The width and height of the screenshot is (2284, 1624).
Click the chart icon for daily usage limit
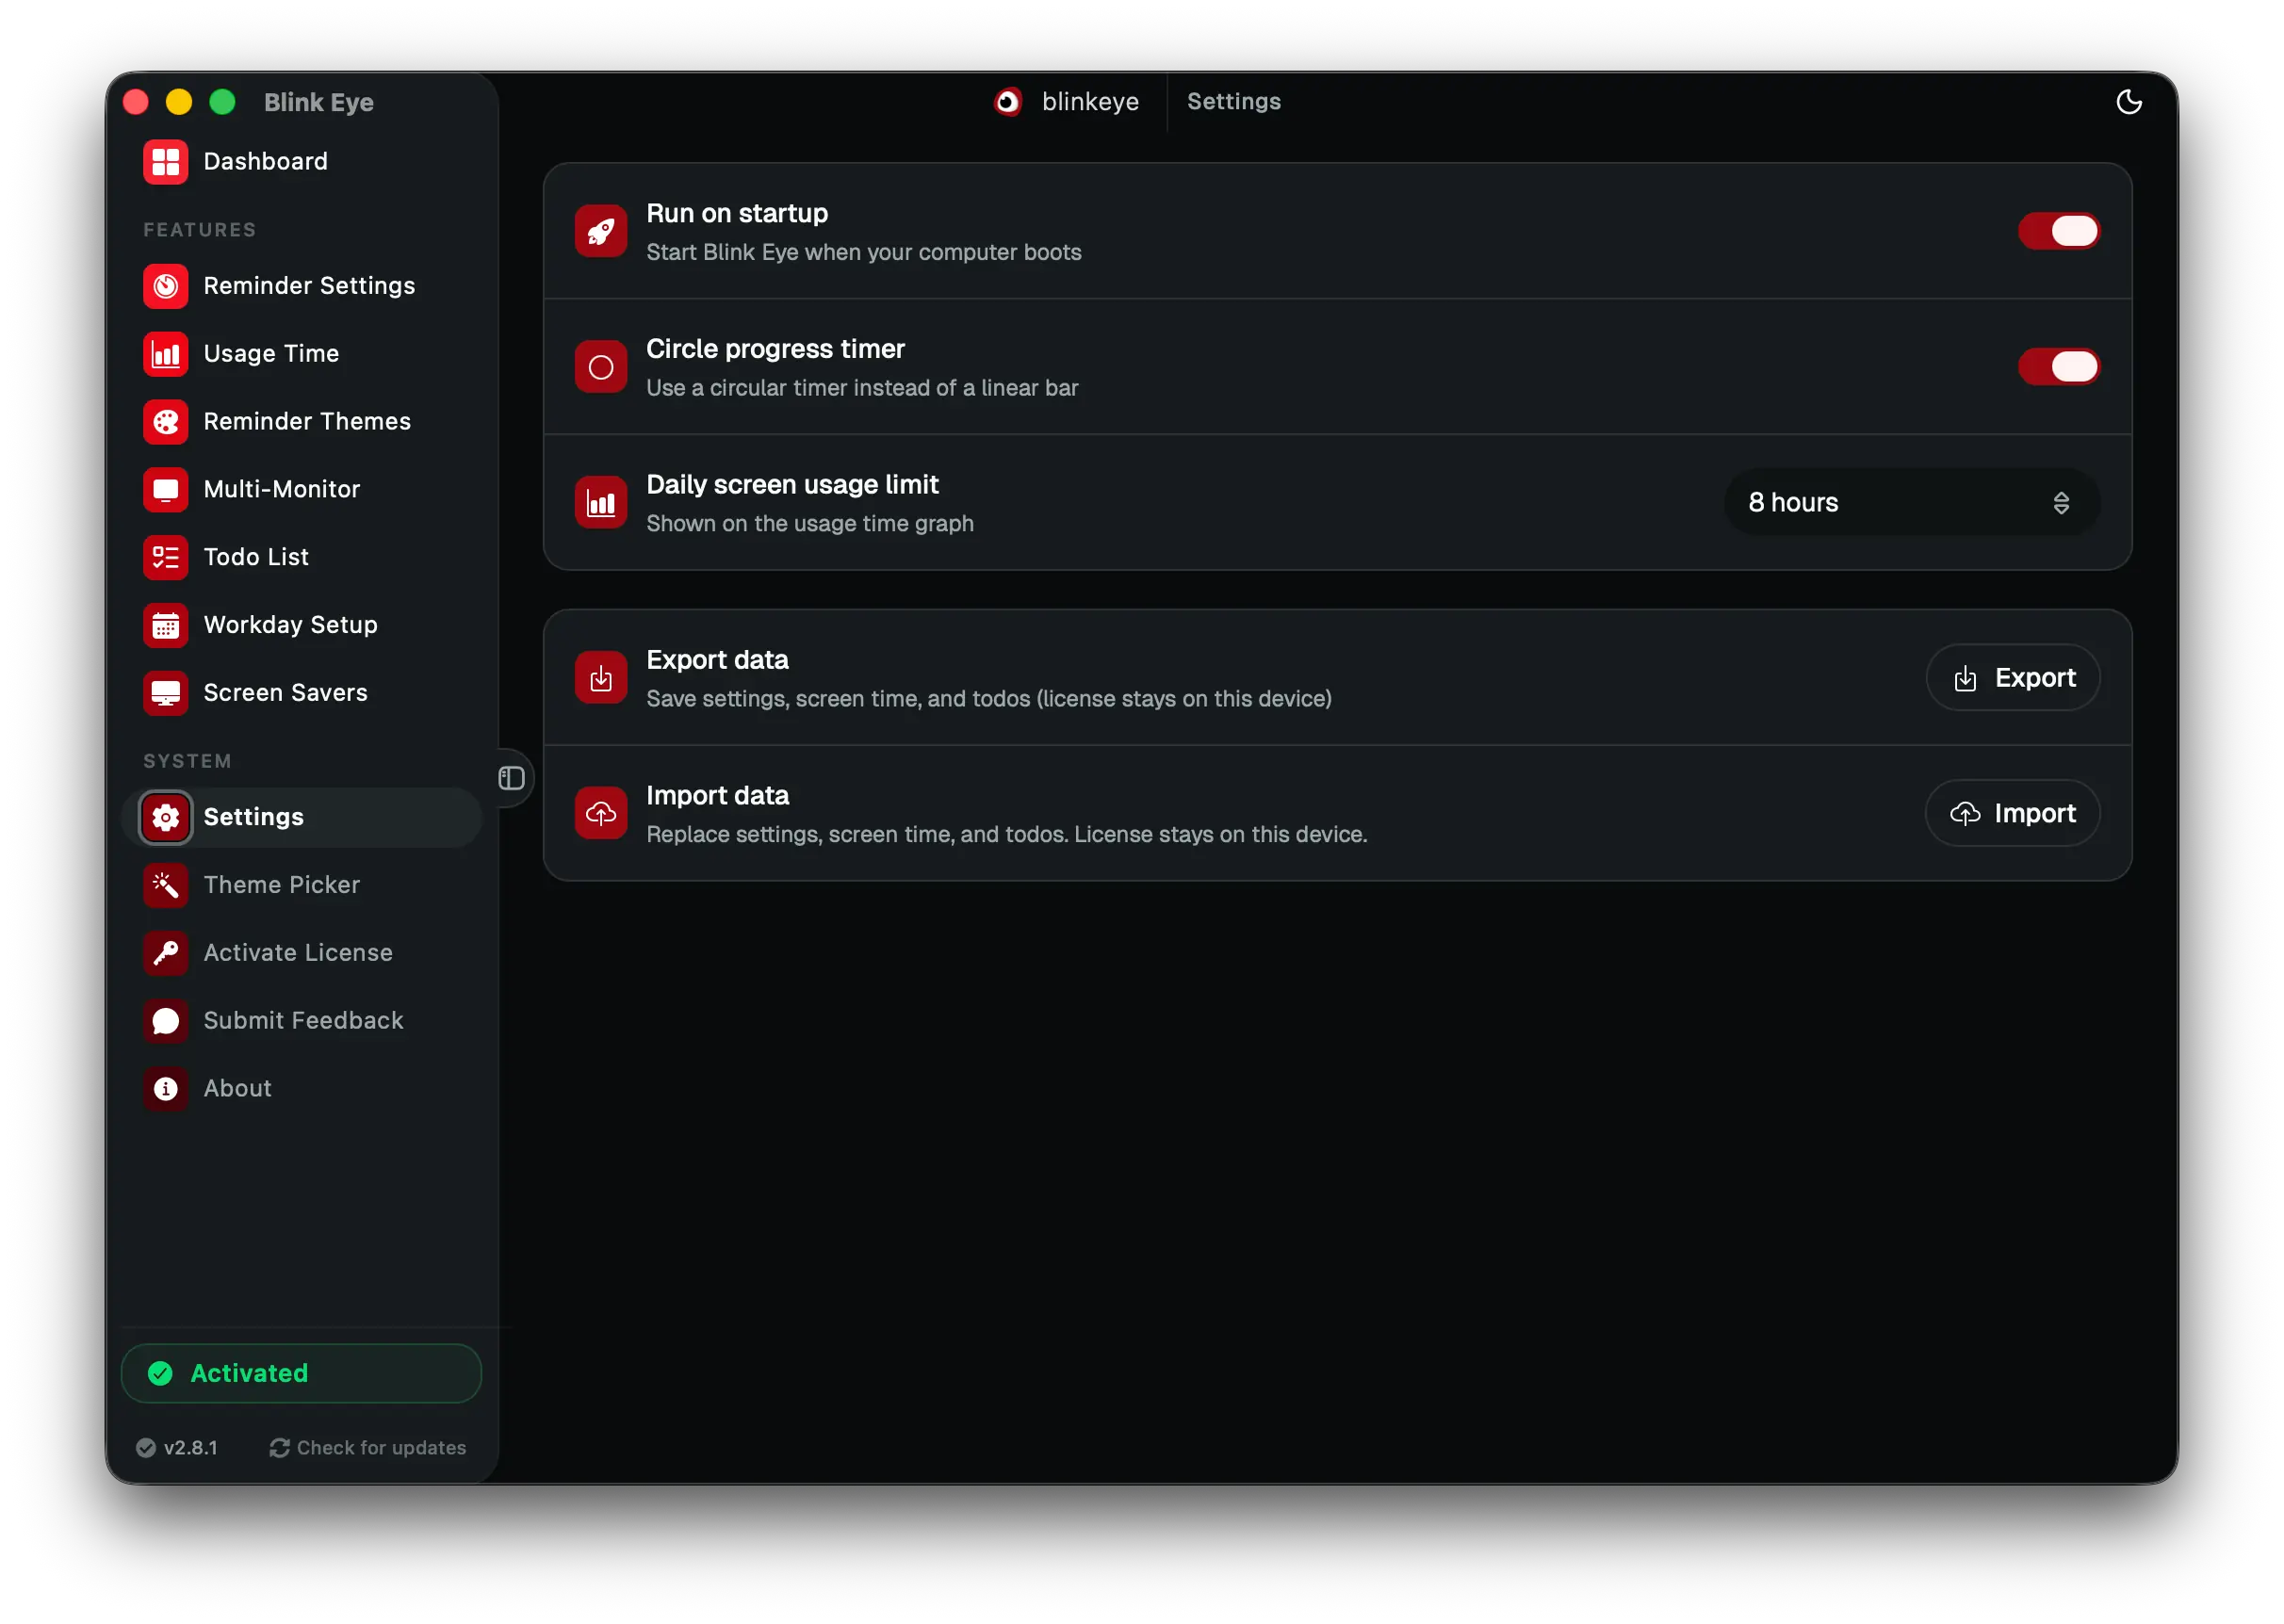[x=601, y=503]
